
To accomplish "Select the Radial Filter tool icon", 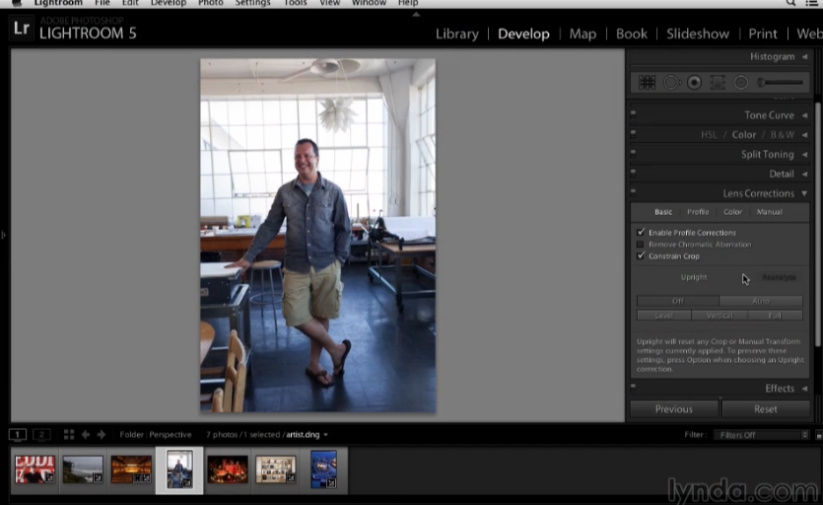I will pos(740,83).
